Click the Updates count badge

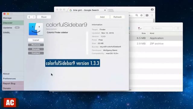(x=17, y=28)
